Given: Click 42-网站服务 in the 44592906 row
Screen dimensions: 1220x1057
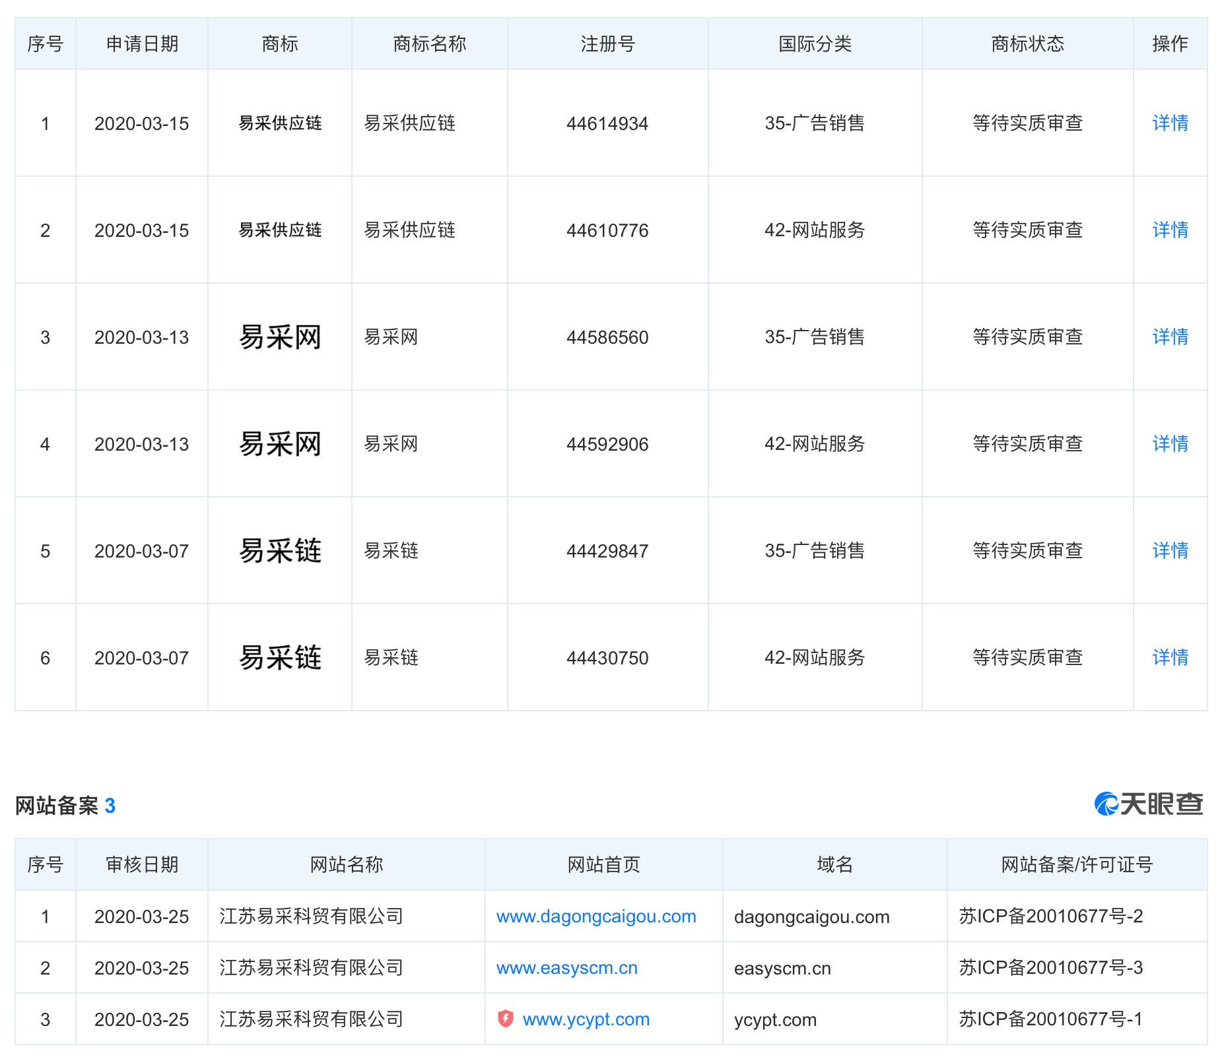Looking at the screenshot, I should pyautogui.click(x=815, y=444).
